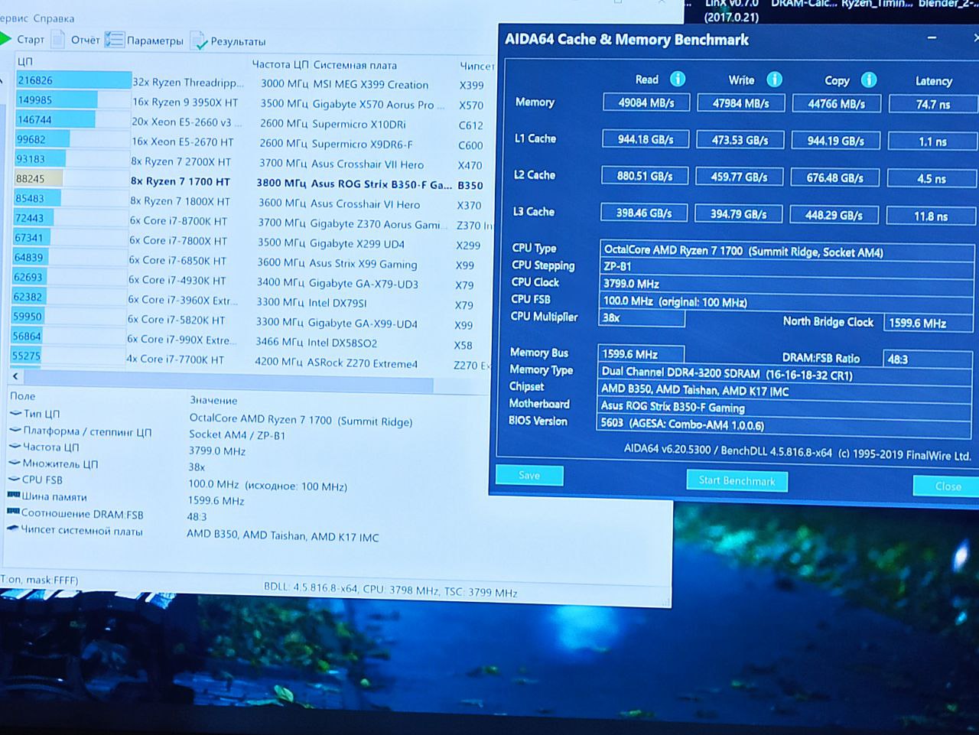The image size is (979, 735).
Task: Click the North Bridge Clock 1599.6 MHz field
Action: pos(929,323)
